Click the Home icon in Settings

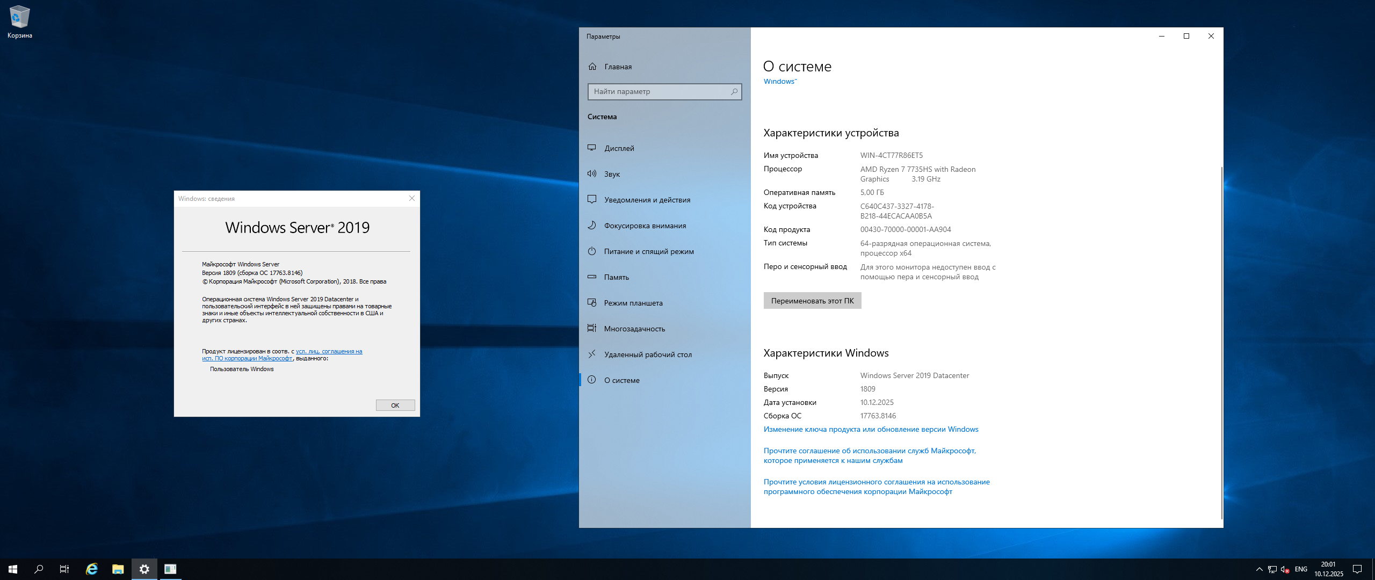592,67
